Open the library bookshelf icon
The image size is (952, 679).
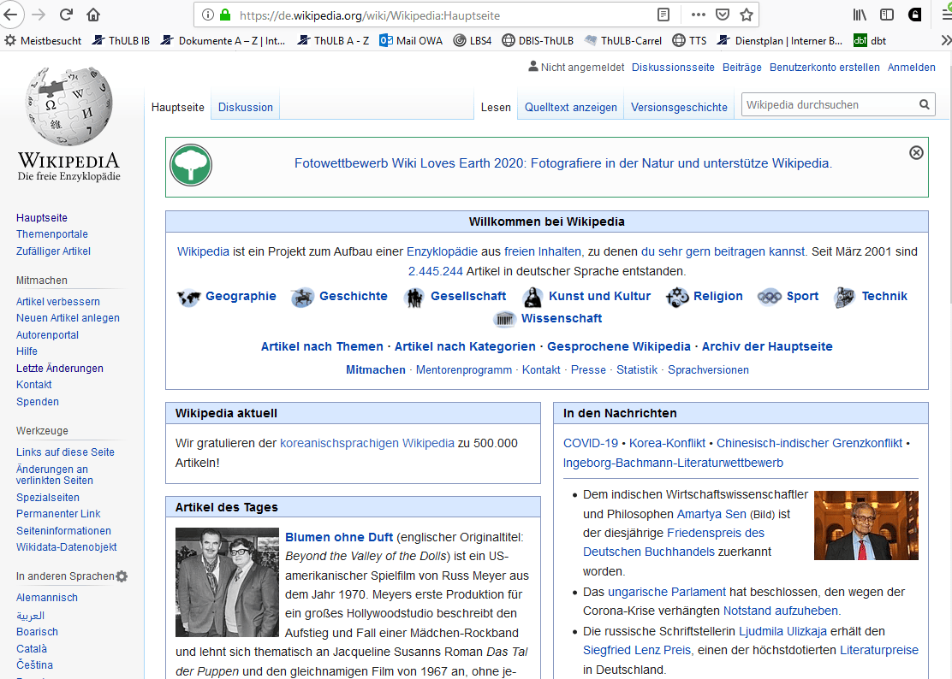[x=860, y=15]
